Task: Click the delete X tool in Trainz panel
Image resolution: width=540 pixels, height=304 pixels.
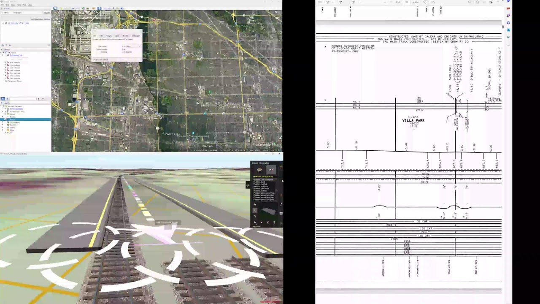Action: click(x=261, y=223)
